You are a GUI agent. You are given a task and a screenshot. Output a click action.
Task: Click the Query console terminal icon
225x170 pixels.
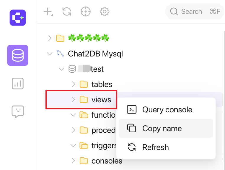tap(132, 109)
